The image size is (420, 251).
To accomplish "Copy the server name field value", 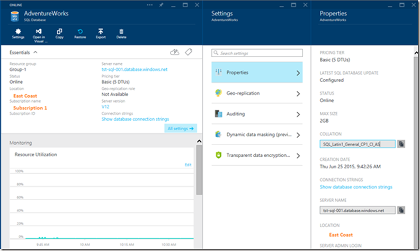I will coord(401,210).
